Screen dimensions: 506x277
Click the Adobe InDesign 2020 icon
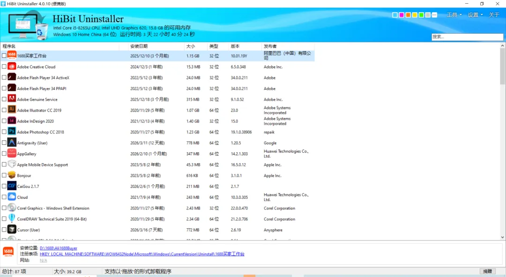tap(12, 121)
